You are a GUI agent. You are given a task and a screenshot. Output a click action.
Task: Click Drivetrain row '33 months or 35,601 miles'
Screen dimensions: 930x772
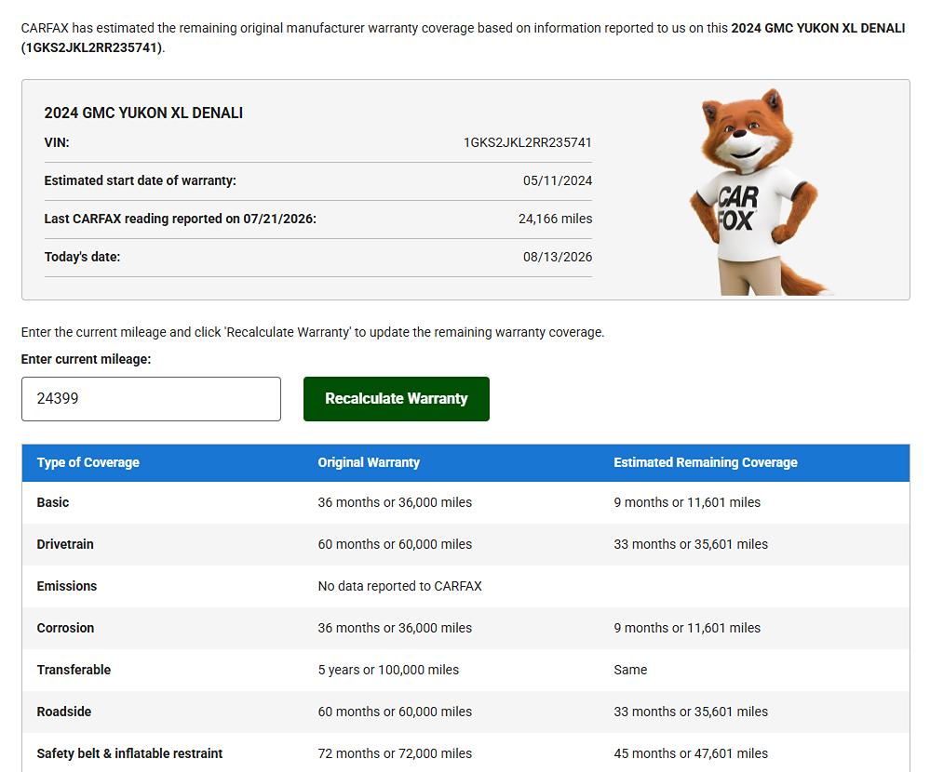[691, 544]
